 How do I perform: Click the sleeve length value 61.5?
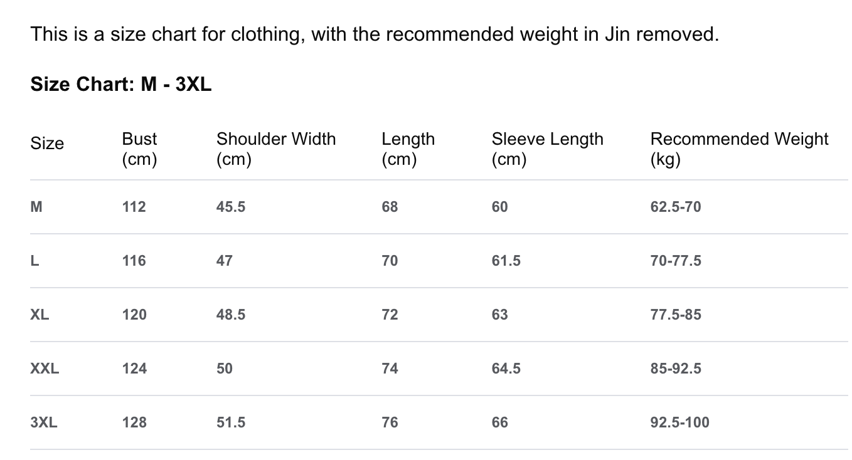[x=506, y=261]
